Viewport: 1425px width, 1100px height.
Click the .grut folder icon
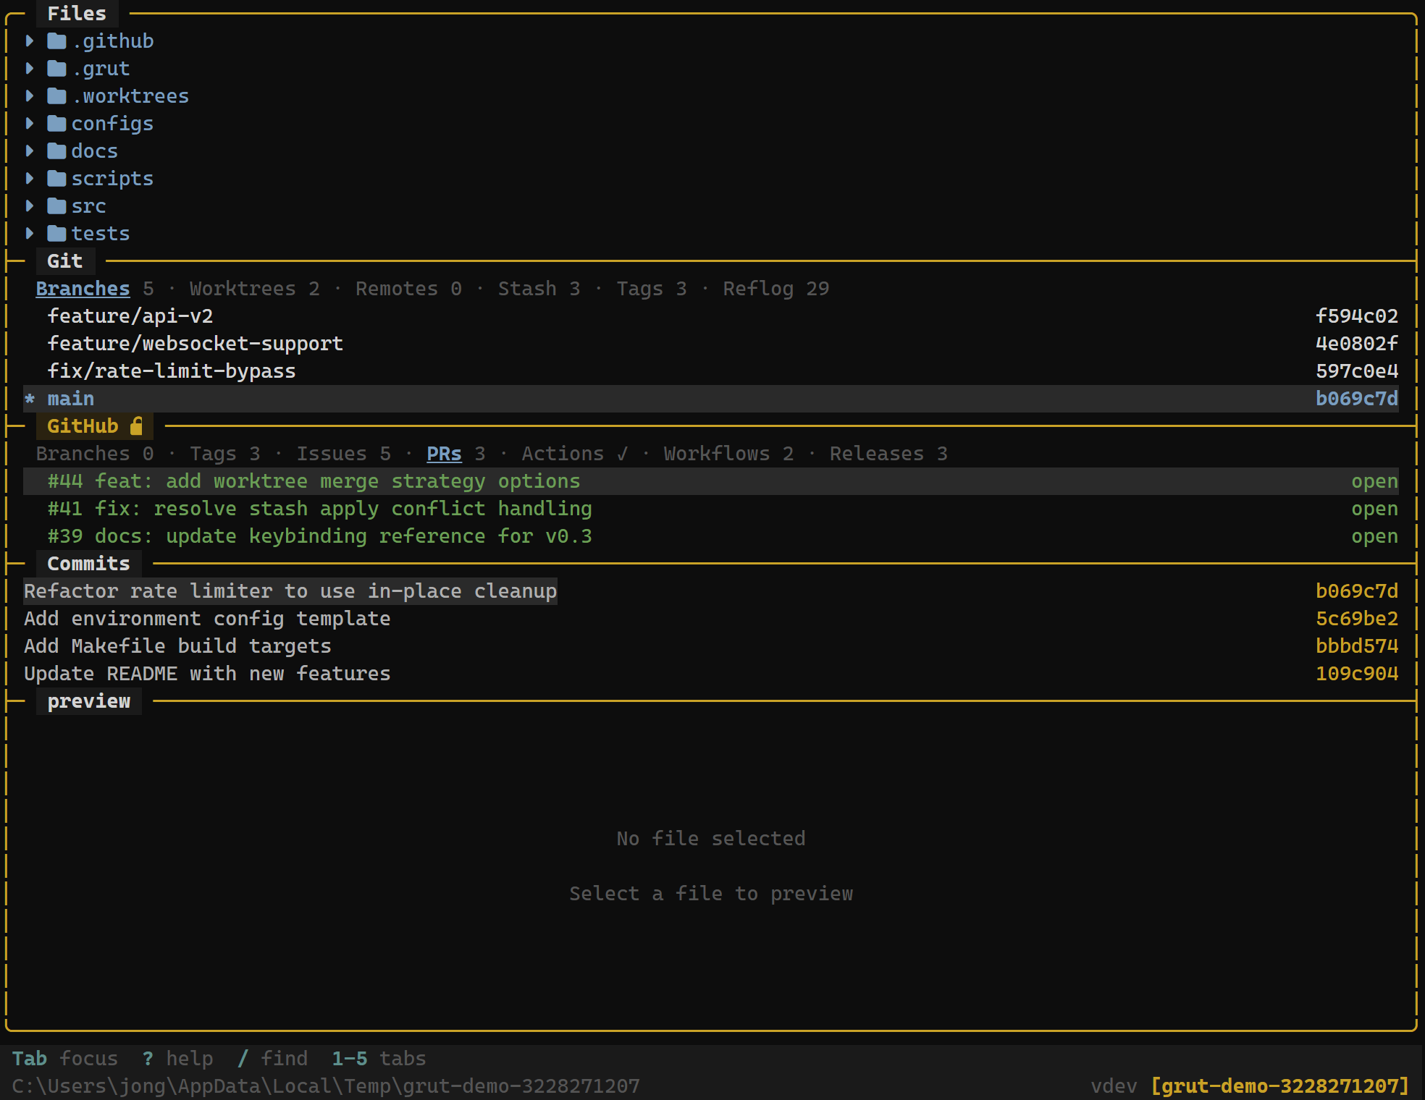[56, 69]
